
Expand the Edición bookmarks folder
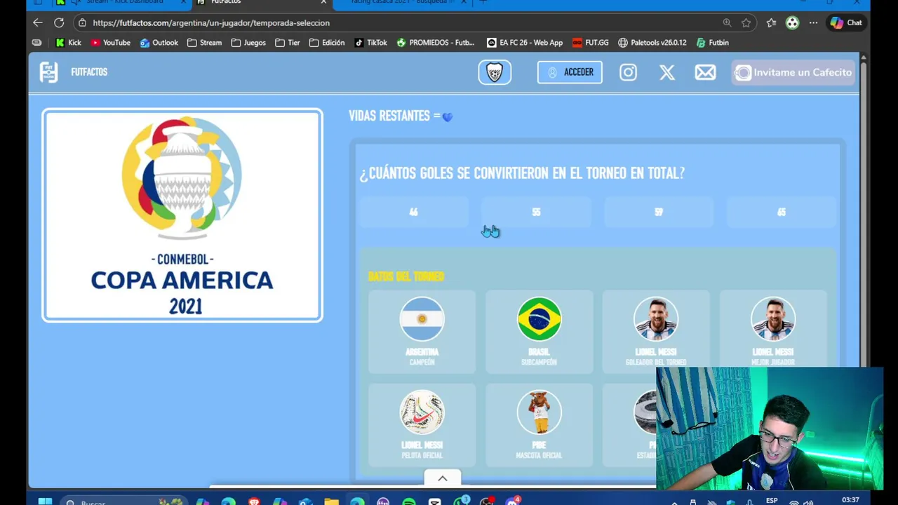click(x=327, y=43)
